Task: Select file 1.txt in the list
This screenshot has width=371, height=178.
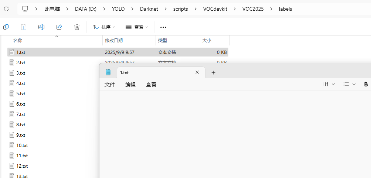Action: [118, 52]
